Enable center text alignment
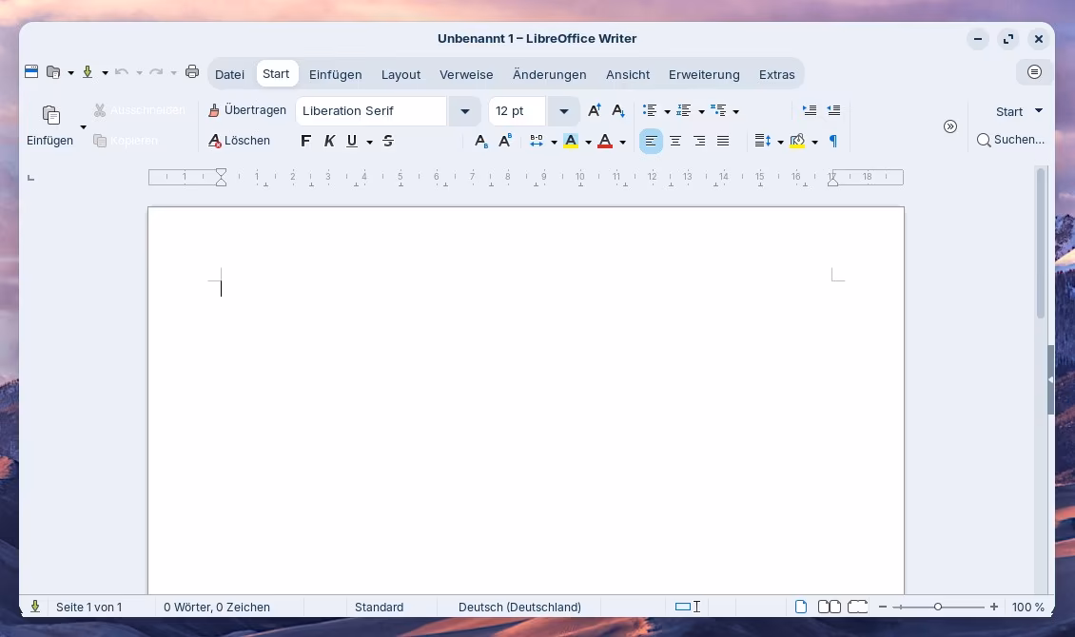Viewport: 1075px width, 637px height. [x=675, y=141]
